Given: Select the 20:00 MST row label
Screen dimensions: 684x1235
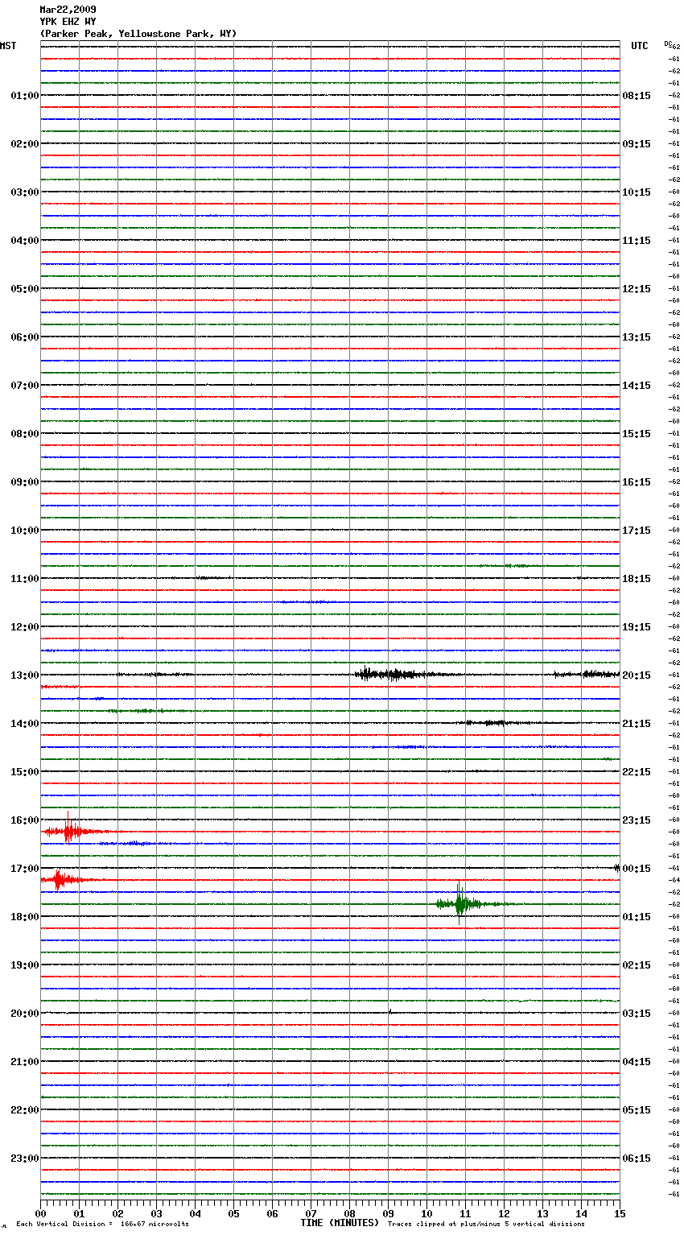Looking at the screenshot, I should [24, 1014].
